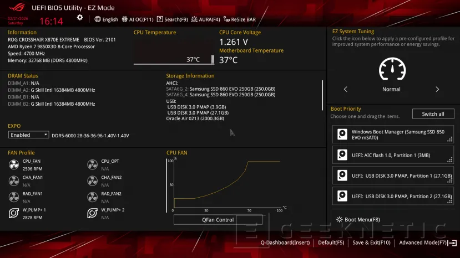
Task: Click 2596 RPM CPU fan speed
Action: (32, 169)
